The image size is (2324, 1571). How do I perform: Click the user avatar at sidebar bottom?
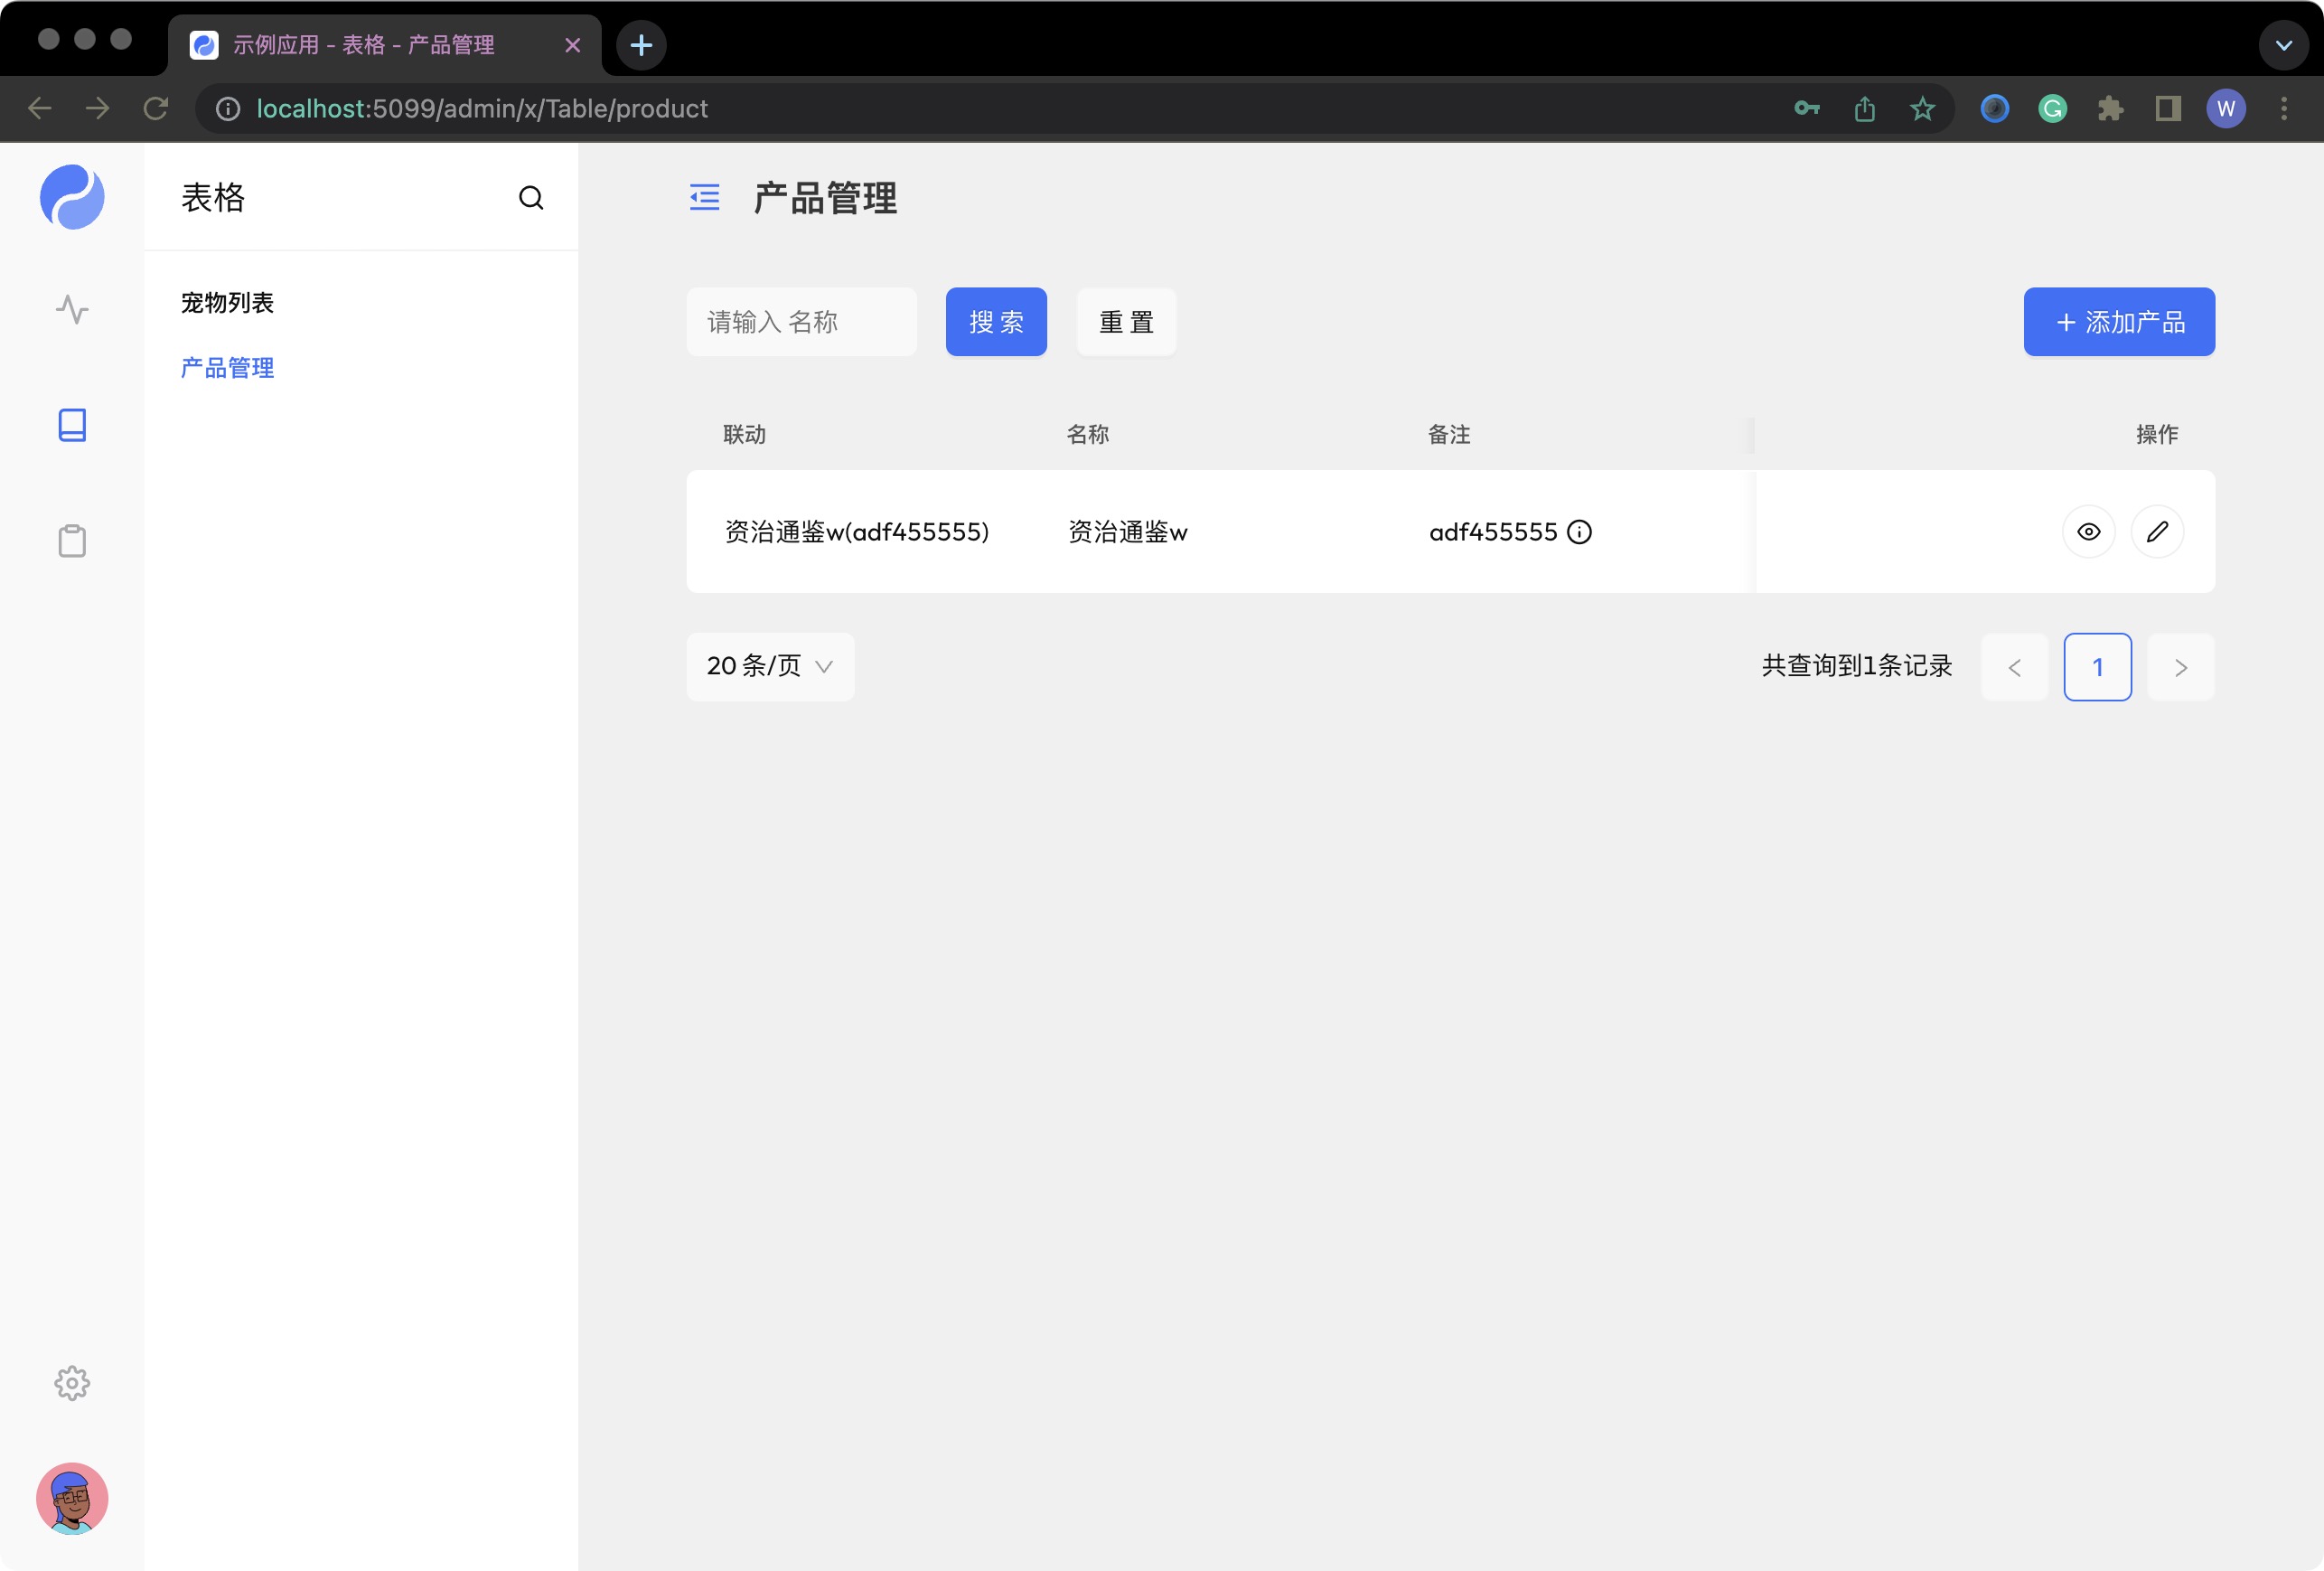coord(71,1498)
